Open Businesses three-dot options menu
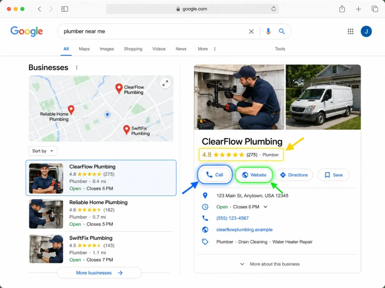The image size is (385, 288). click(x=77, y=67)
